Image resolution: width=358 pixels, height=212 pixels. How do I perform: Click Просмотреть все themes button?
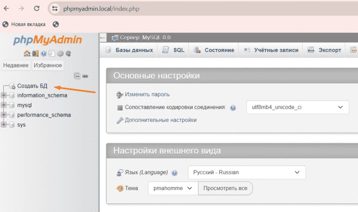point(226,188)
